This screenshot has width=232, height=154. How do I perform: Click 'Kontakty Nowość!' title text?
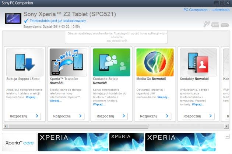click(194, 79)
